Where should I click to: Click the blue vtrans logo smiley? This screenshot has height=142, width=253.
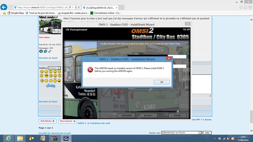[x=51, y=86]
